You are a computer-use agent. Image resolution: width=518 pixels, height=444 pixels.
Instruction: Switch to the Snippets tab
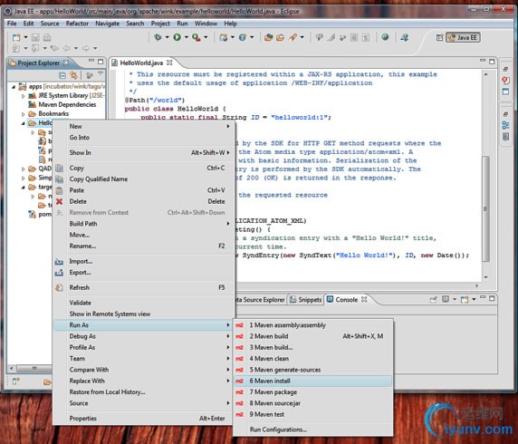[x=305, y=300]
